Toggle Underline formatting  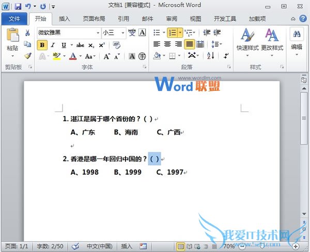(64, 45)
